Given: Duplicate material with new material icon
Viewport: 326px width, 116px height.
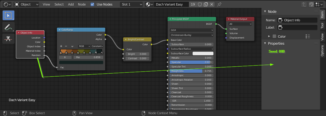Looking at the screenshot, I should pos(206,4).
